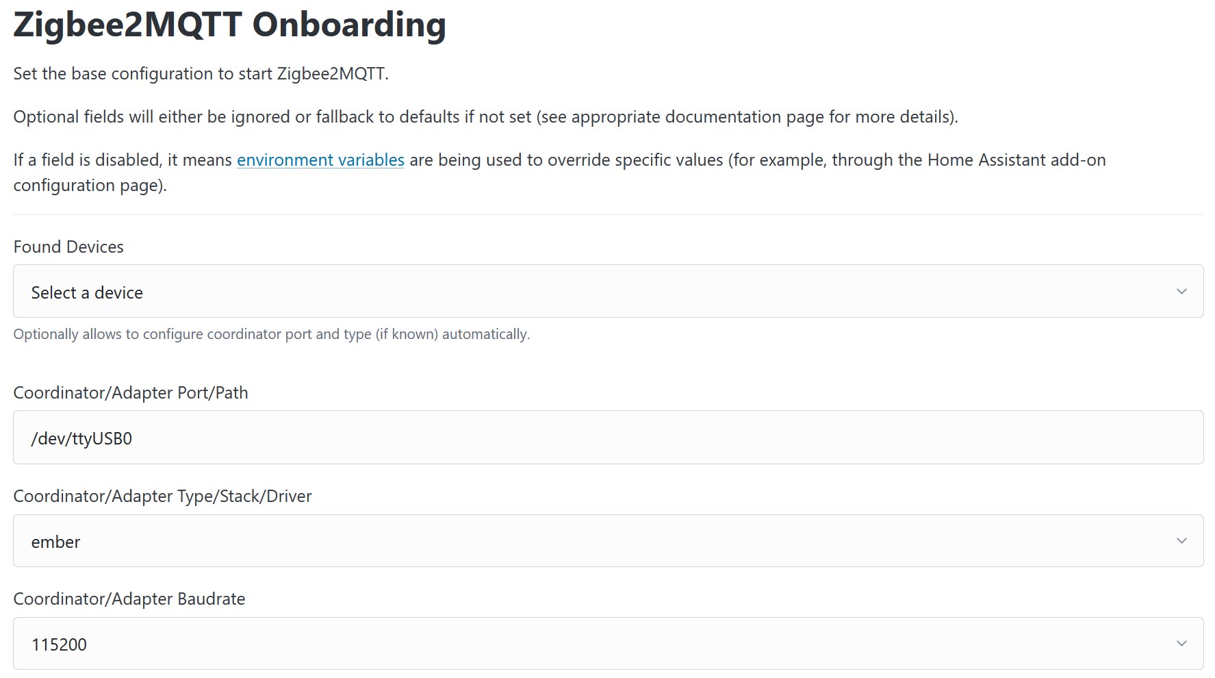The image size is (1215, 678).
Task: Open the Coordinator/Adapter Baudrate dropdown
Action: (608, 644)
